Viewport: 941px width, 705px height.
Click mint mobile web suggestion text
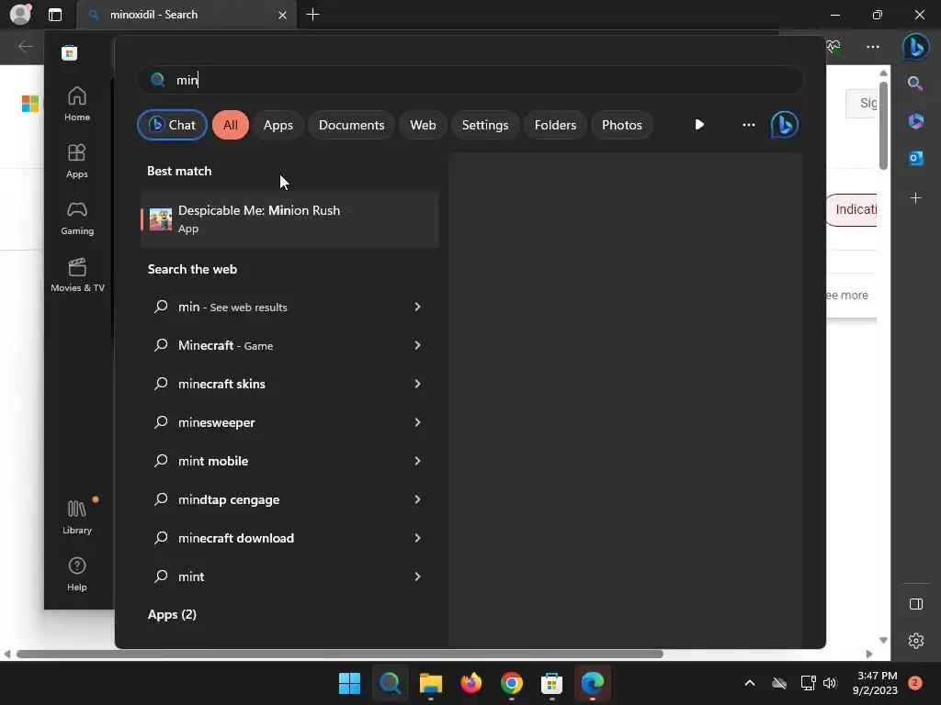[x=213, y=461]
